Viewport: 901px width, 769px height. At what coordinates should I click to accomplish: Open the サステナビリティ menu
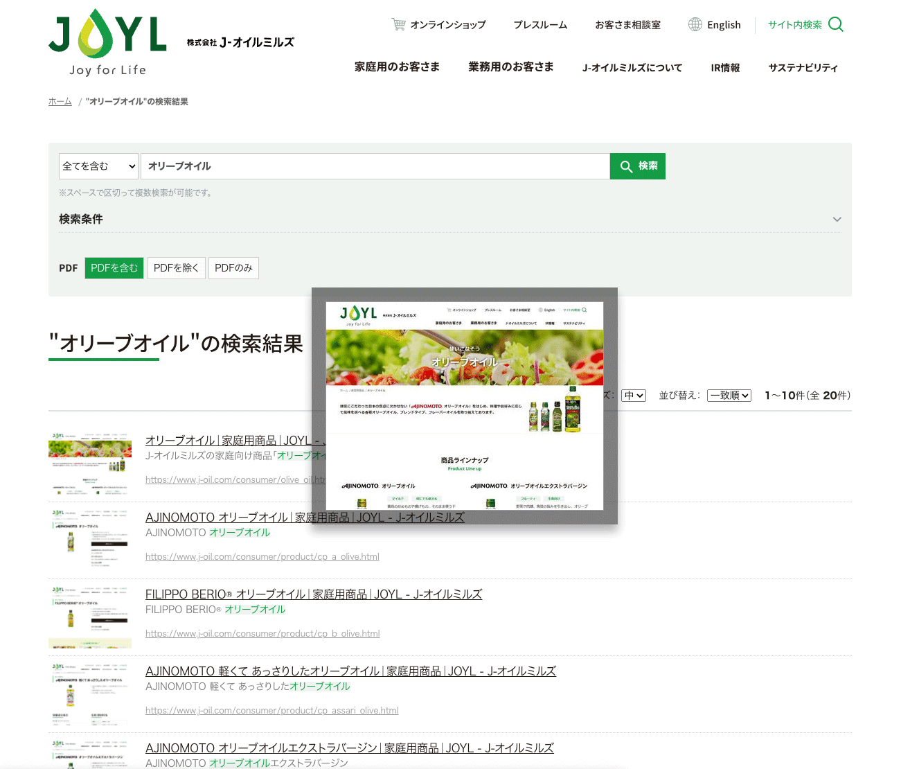(x=803, y=67)
